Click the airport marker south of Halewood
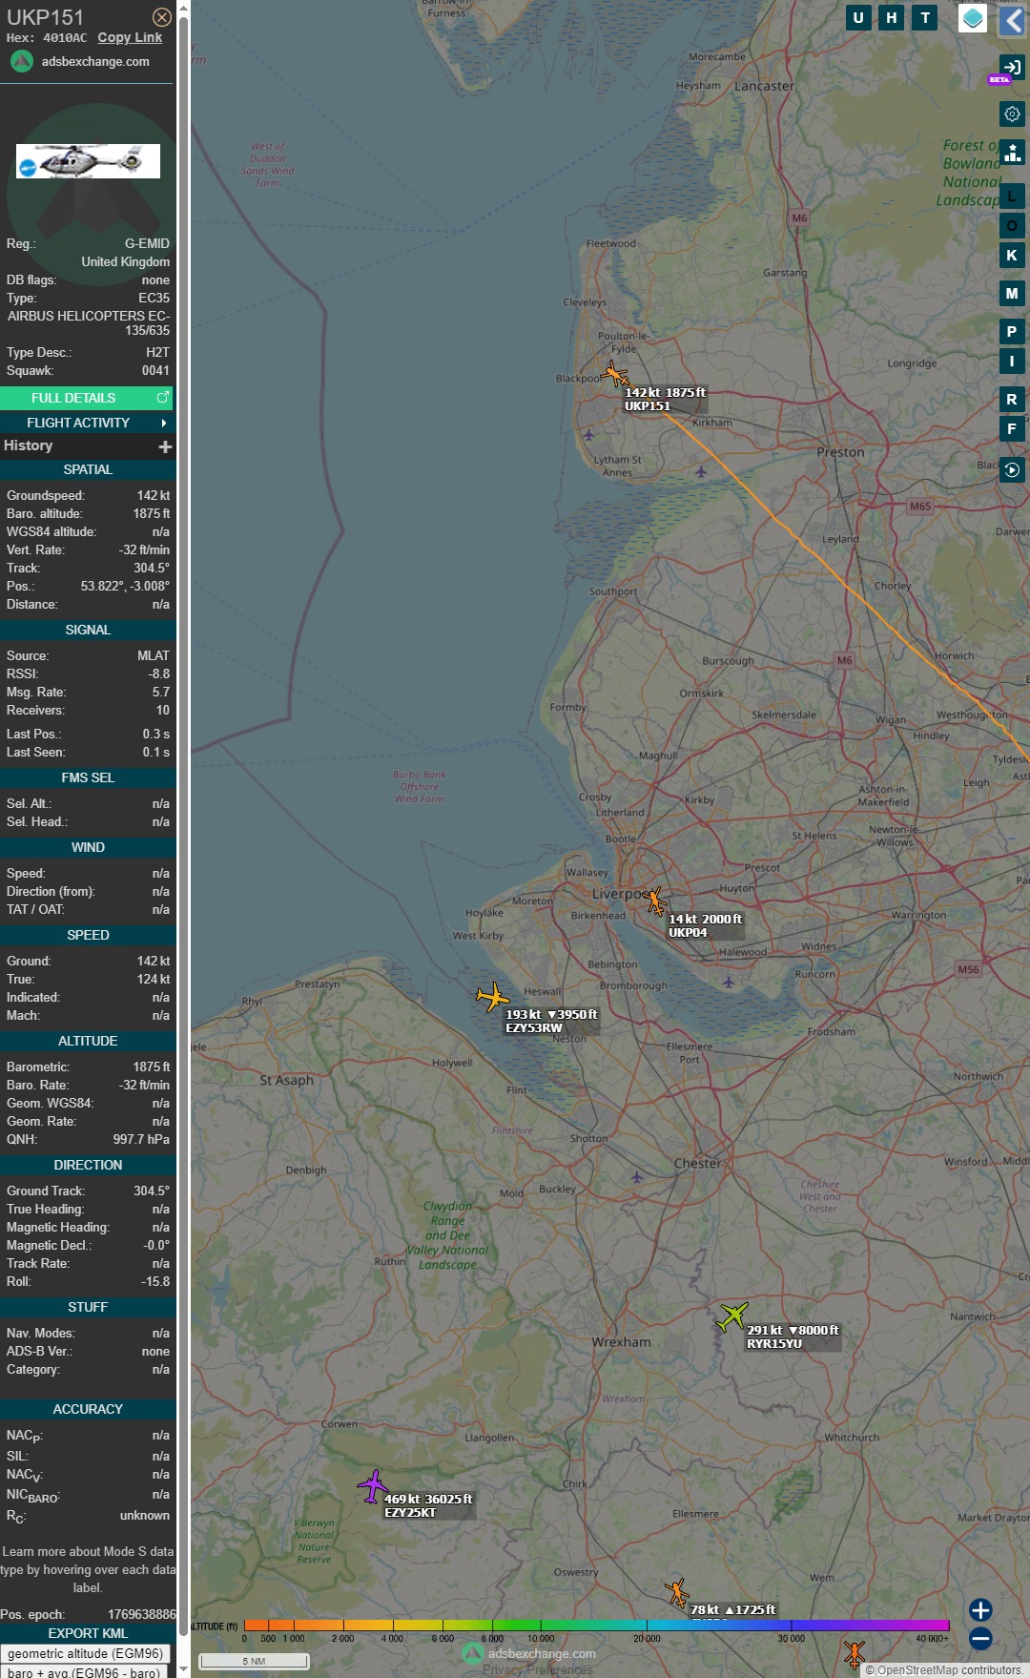 (729, 982)
